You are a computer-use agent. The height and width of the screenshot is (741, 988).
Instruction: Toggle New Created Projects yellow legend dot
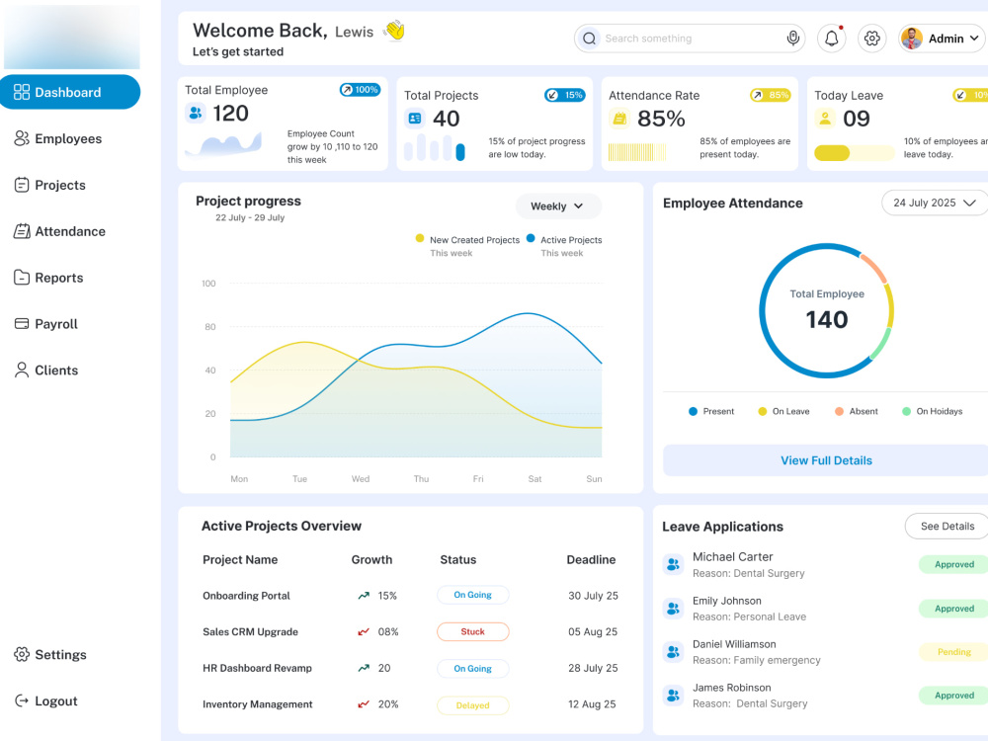[420, 238]
